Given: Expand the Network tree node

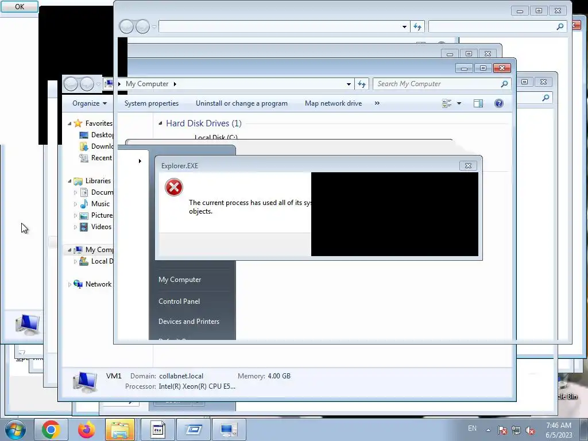Looking at the screenshot, I should point(69,285).
